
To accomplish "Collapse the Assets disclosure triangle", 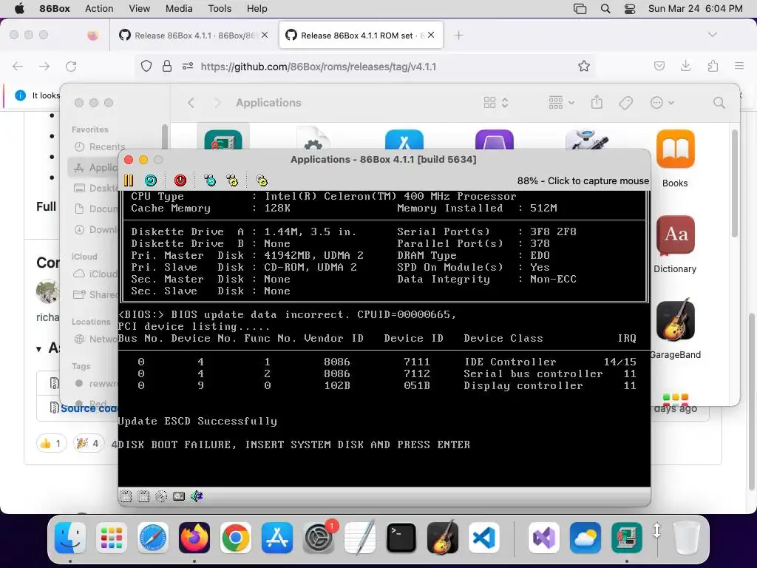I will click(x=38, y=348).
